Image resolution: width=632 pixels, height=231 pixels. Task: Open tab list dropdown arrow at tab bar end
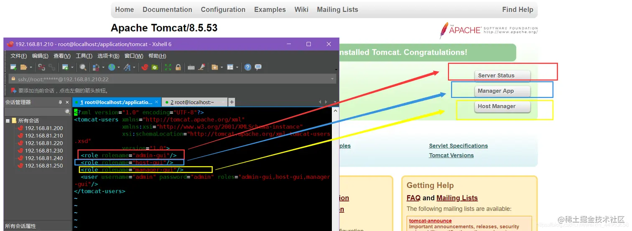(335, 102)
